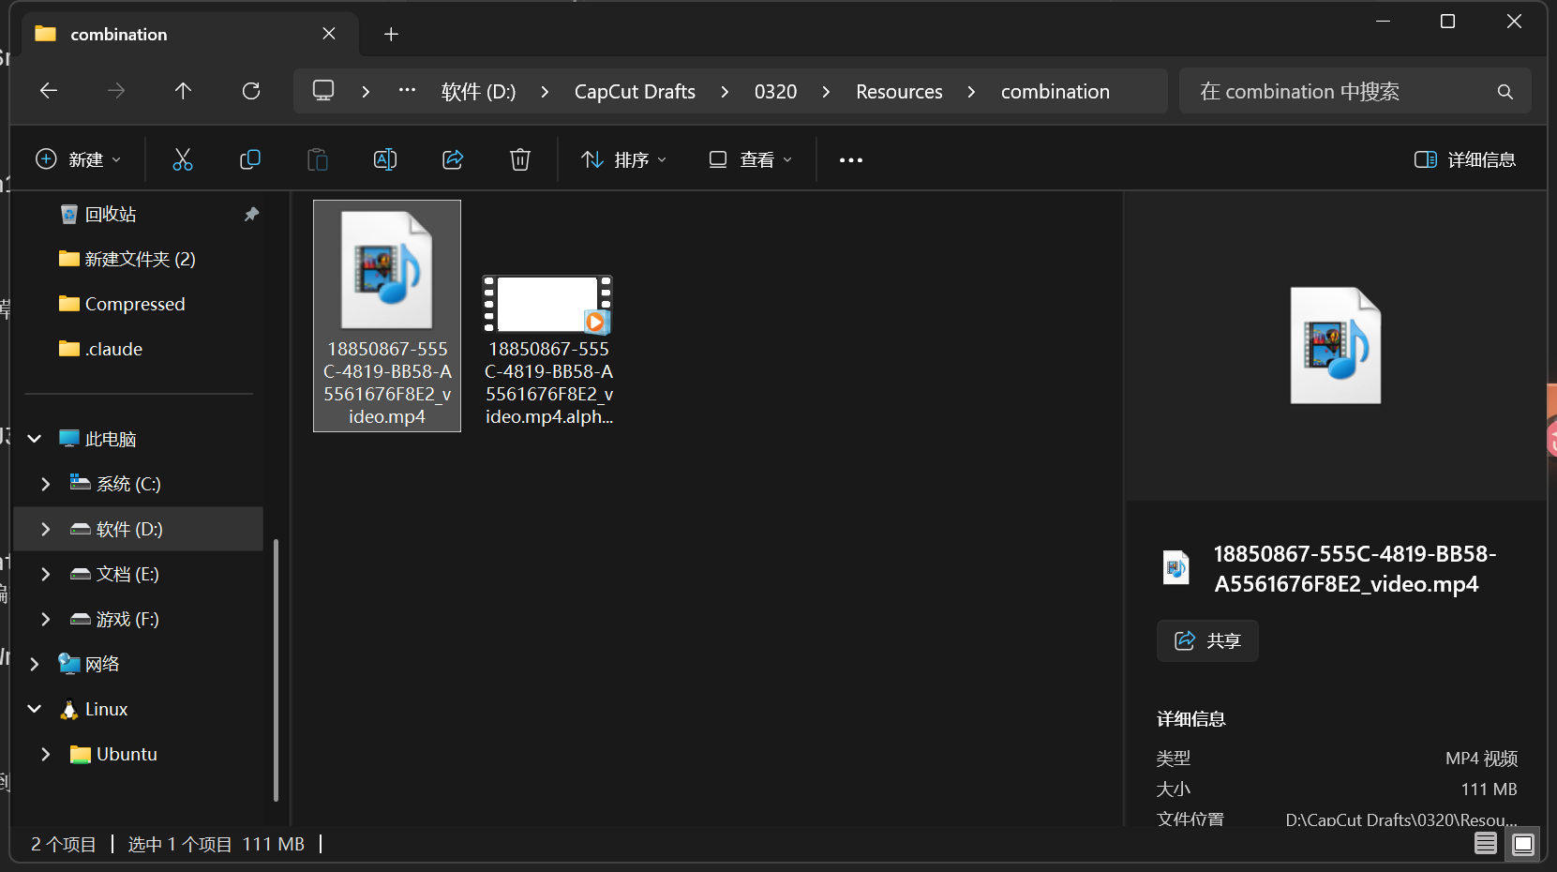This screenshot has height=872, width=1557.
Task: Click the Cut scissors icon
Action: (183, 159)
